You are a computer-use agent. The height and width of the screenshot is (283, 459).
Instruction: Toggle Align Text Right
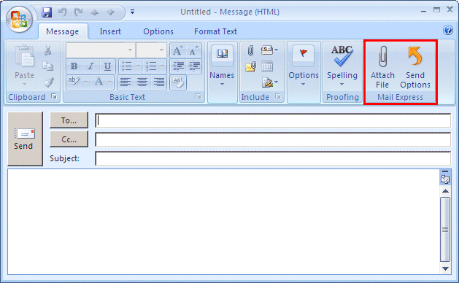tap(158, 82)
